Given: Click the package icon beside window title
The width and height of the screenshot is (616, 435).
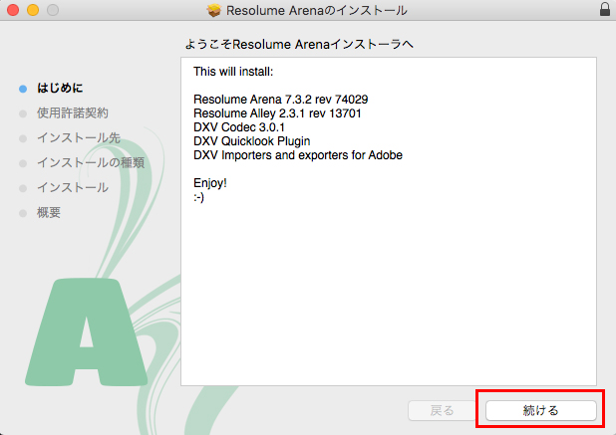Looking at the screenshot, I should click(x=214, y=10).
